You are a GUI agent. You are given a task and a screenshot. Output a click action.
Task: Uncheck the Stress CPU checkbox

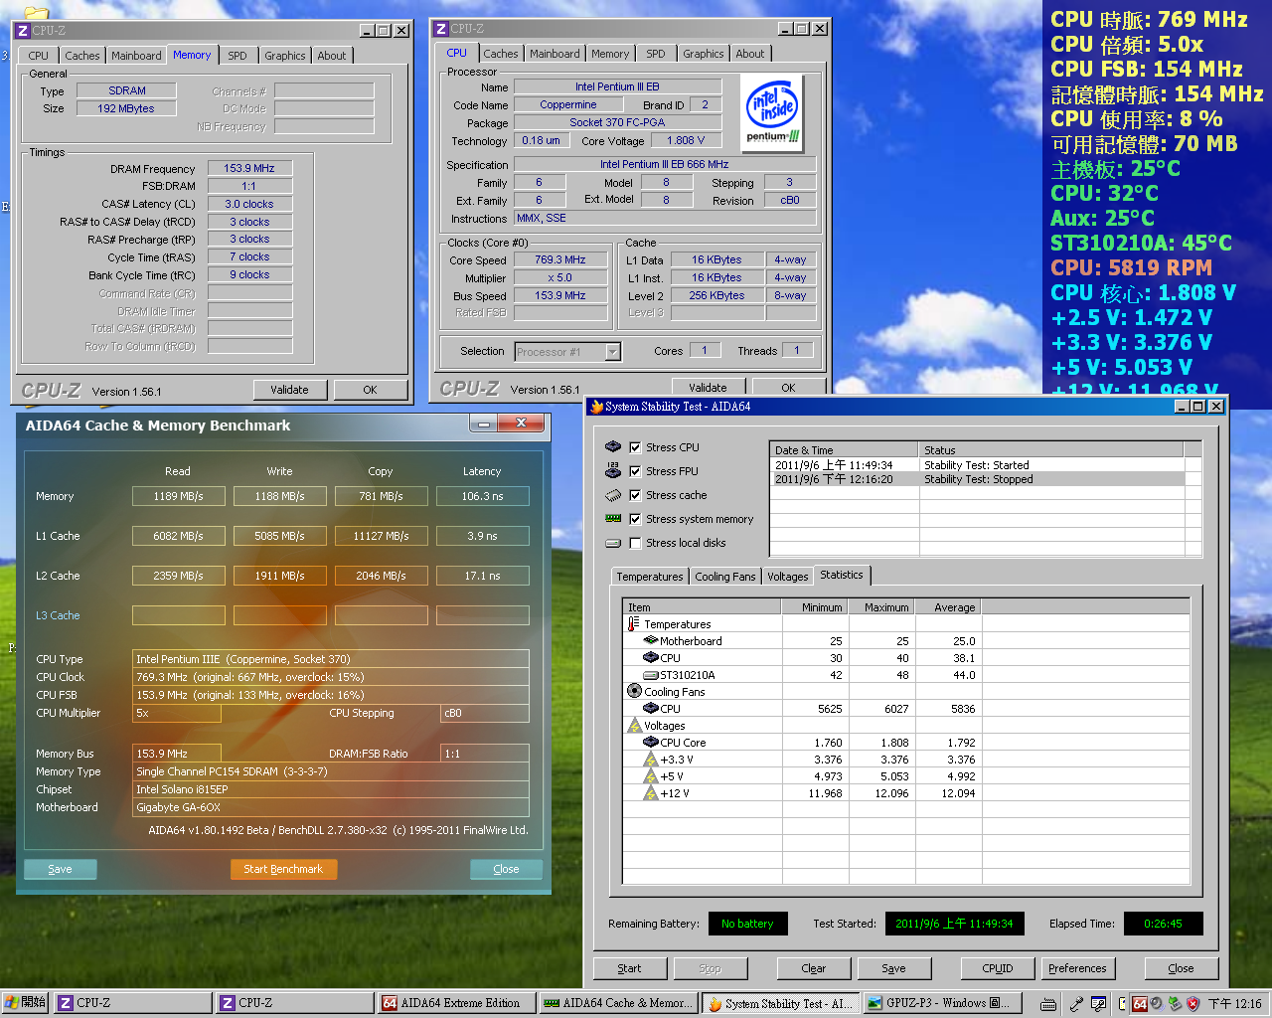tap(635, 447)
